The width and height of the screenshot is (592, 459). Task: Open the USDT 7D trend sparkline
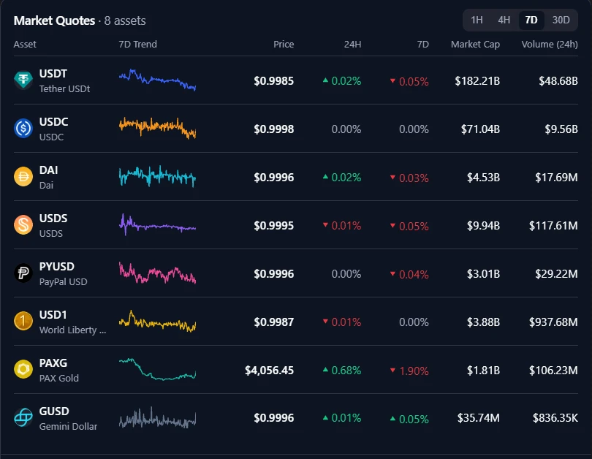point(157,80)
